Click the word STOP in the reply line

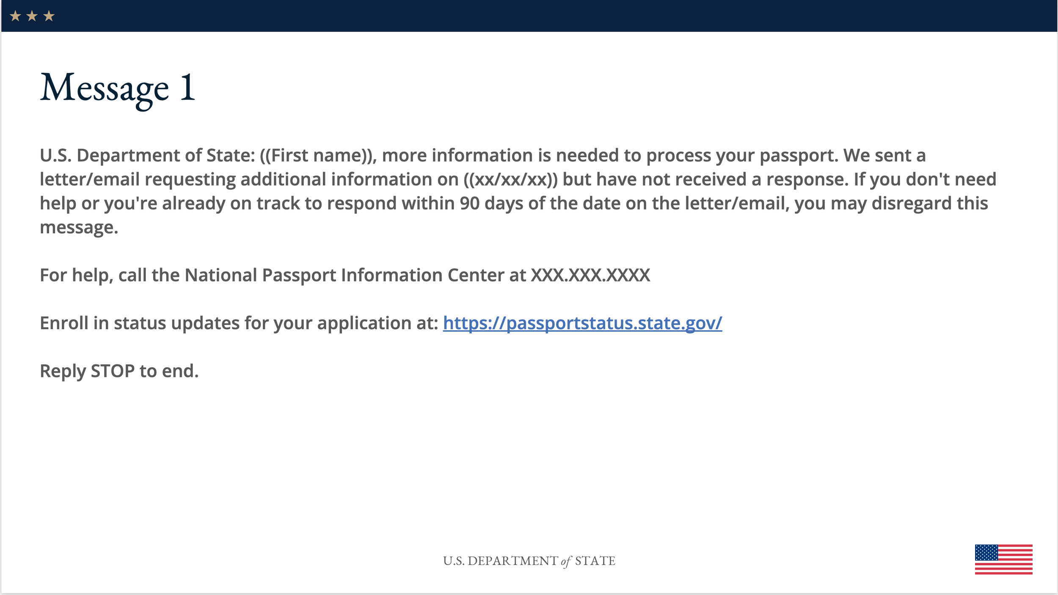(113, 371)
